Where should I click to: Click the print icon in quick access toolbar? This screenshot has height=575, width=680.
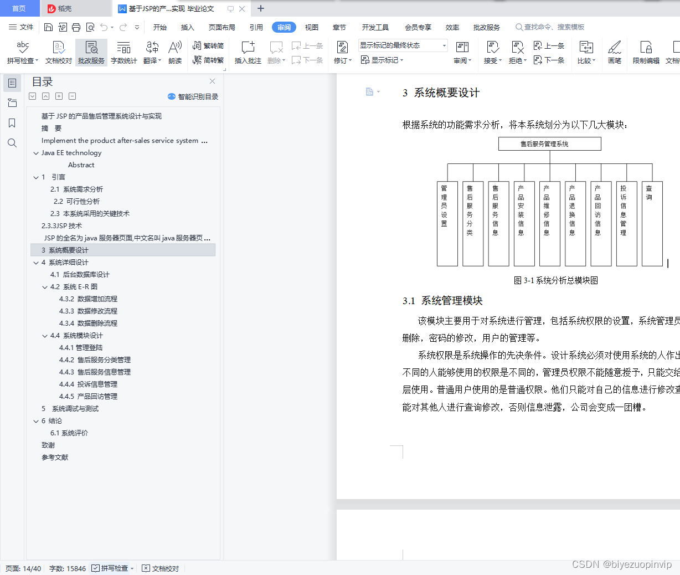click(x=76, y=27)
